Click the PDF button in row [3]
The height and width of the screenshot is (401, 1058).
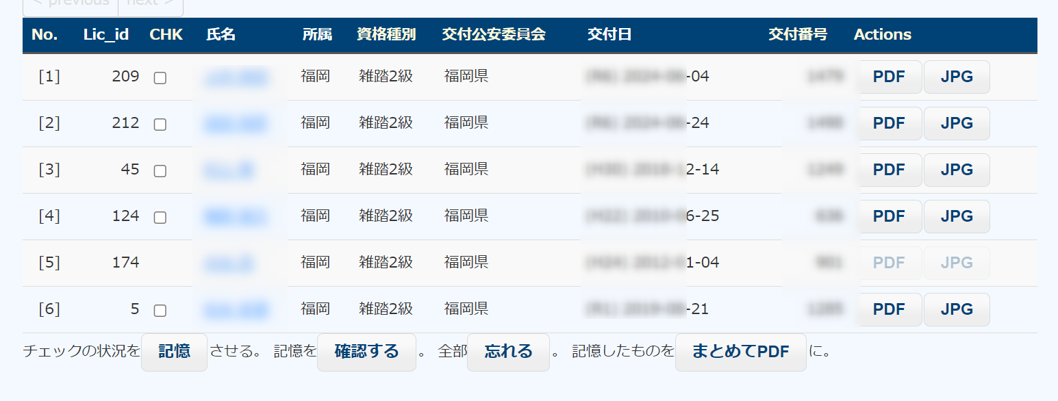(x=889, y=170)
